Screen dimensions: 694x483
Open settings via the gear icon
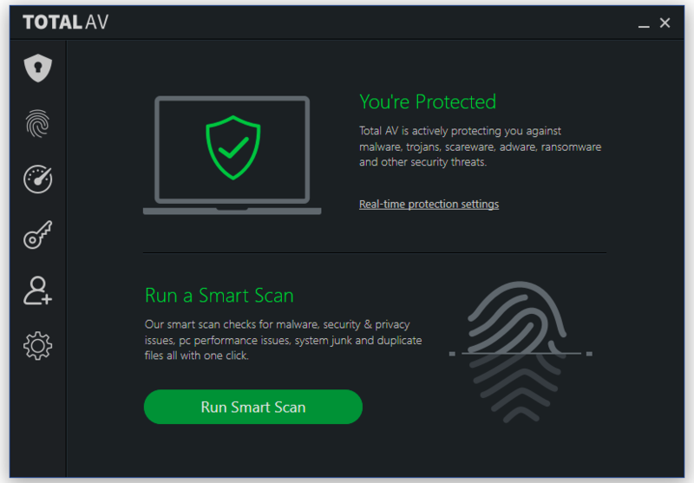click(x=37, y=346)
